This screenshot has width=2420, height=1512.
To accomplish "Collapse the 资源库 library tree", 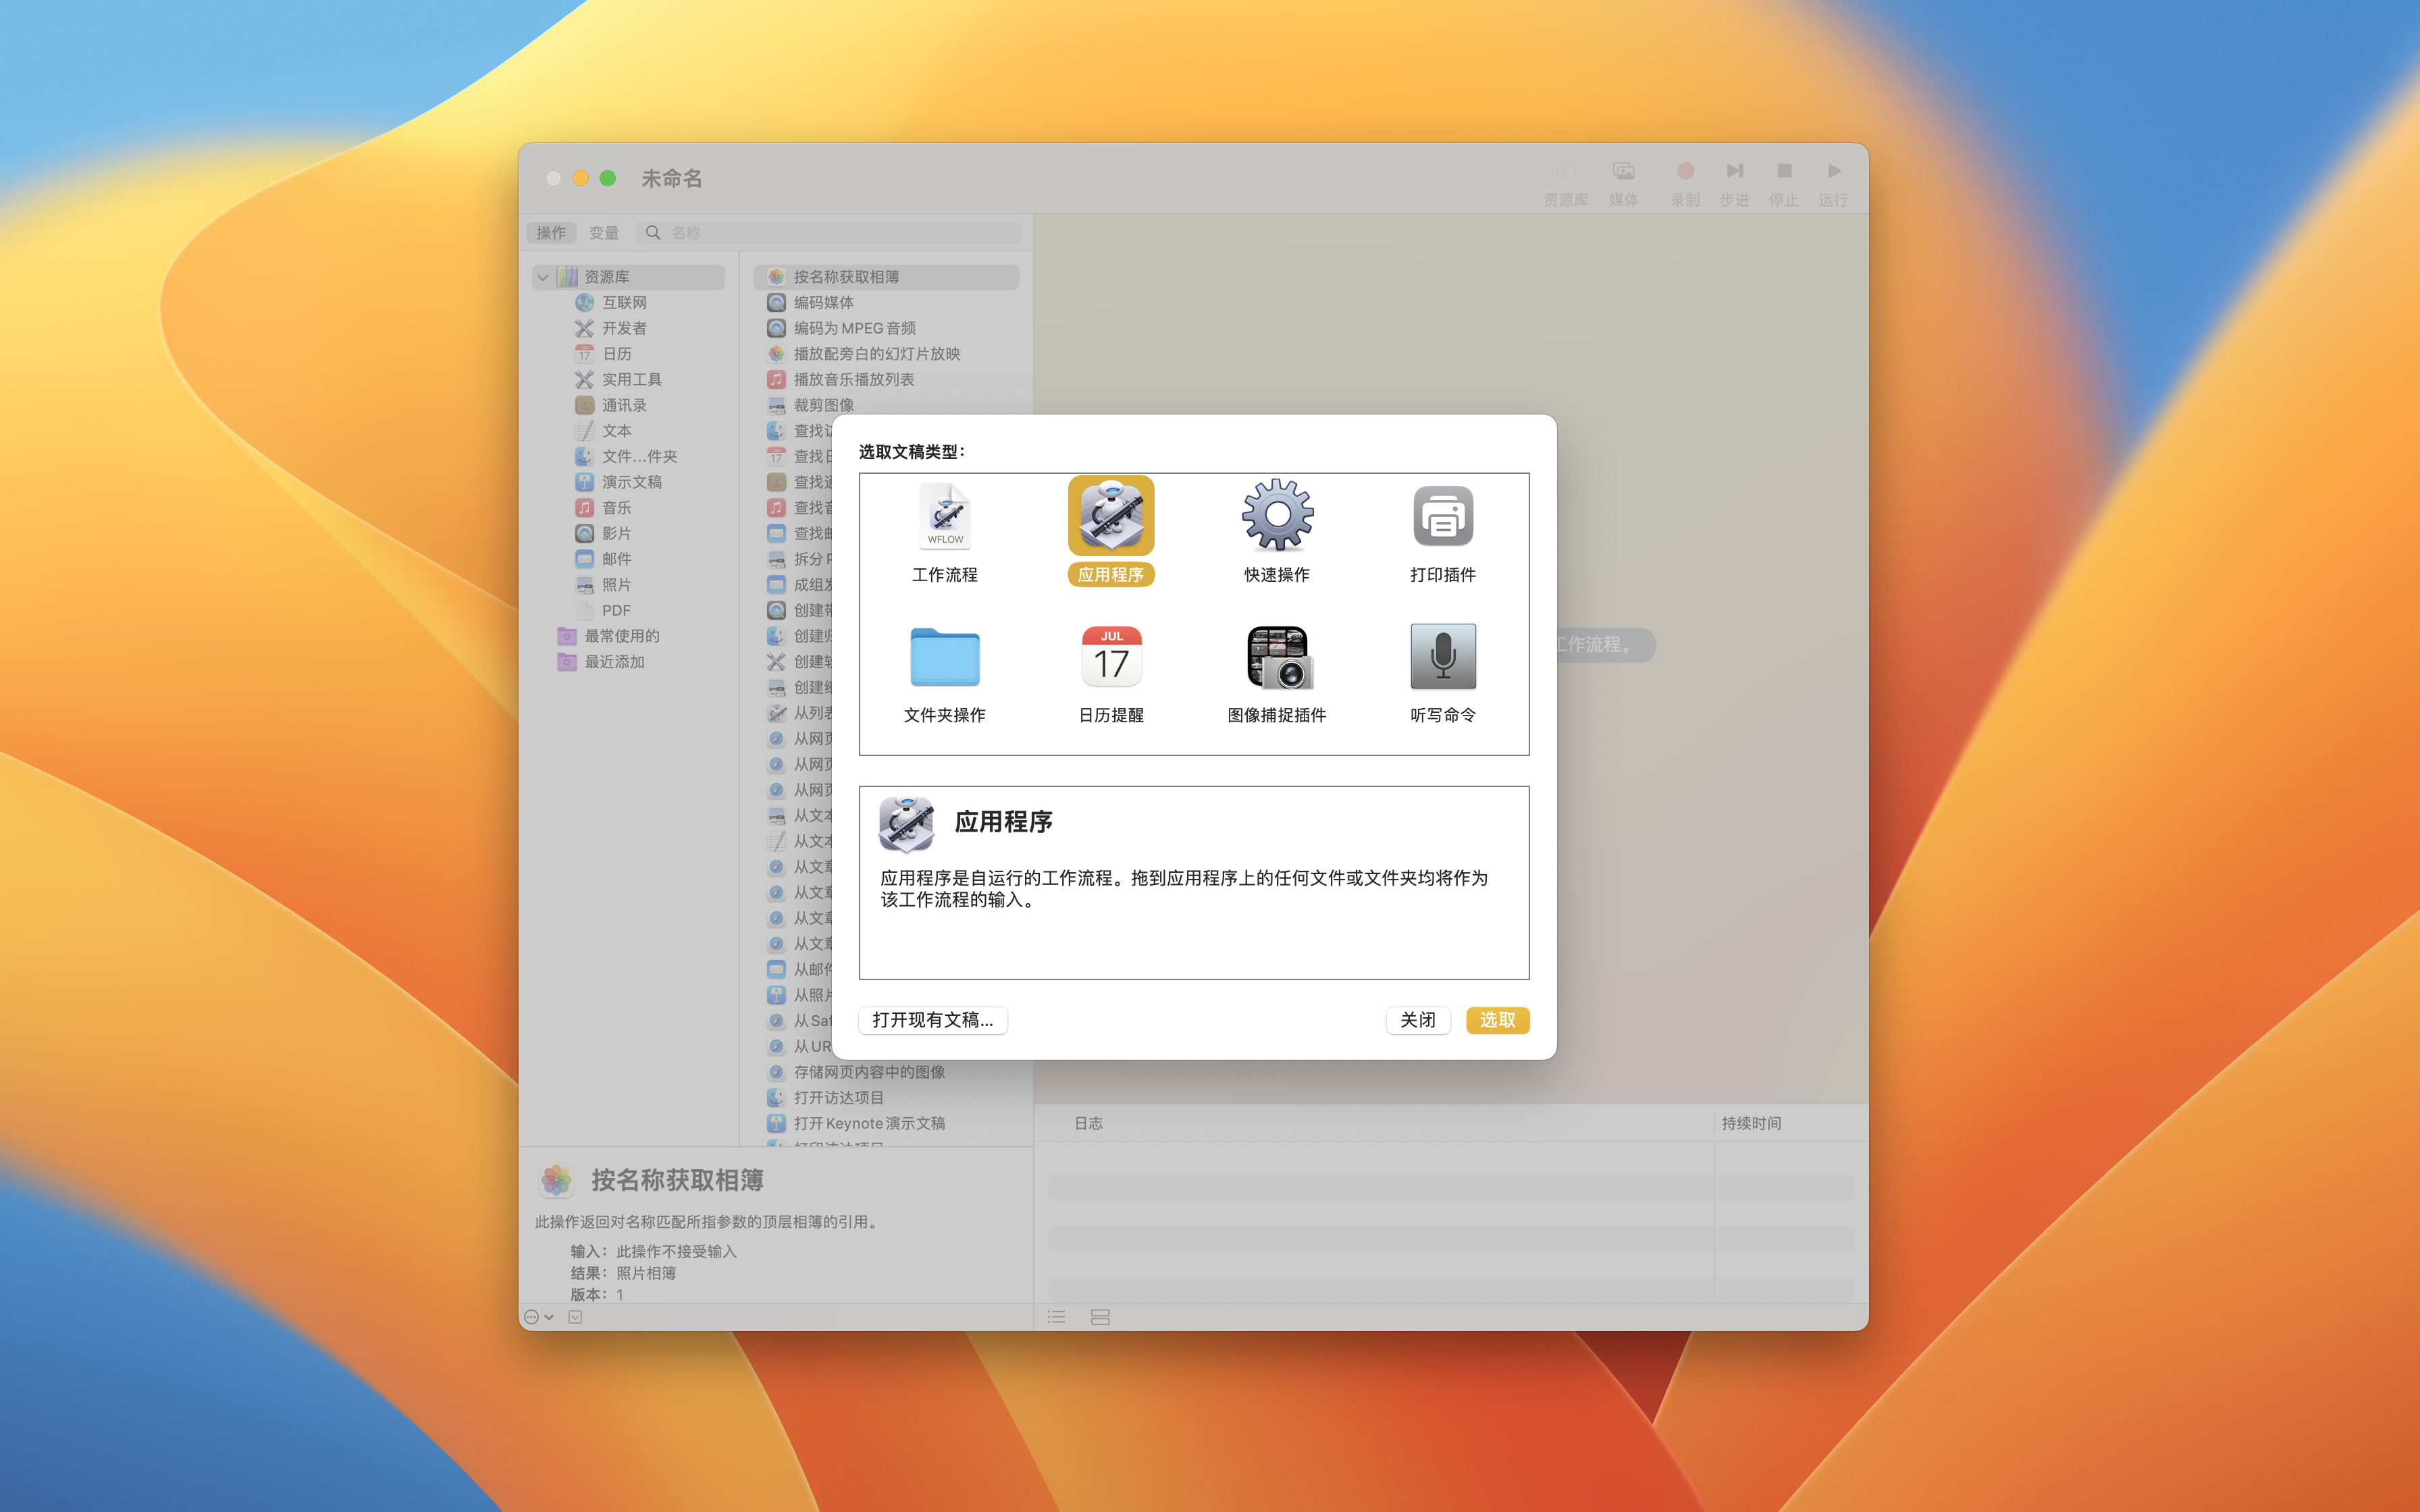I will coord(543,277).
